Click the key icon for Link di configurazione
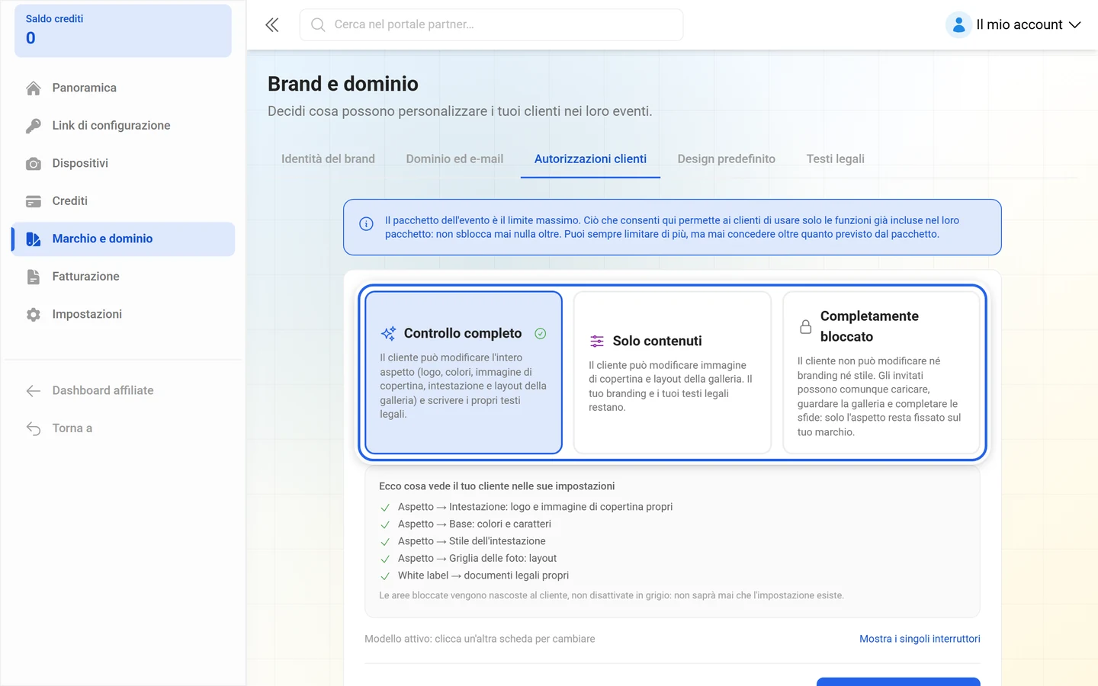The image size is (1098, 686). (34, 126)
